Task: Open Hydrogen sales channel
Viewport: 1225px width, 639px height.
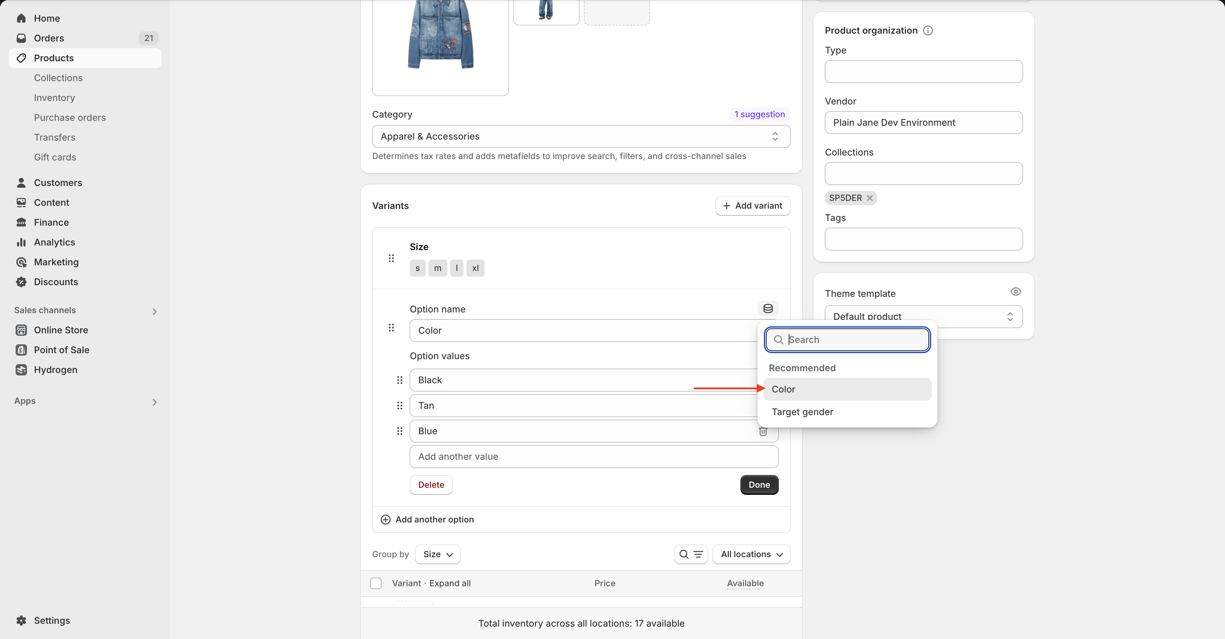Action: (55, 370)
